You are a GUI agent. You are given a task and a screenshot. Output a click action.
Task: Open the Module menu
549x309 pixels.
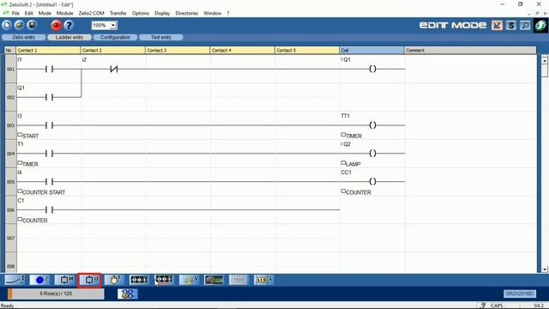[x=65, y=14]
